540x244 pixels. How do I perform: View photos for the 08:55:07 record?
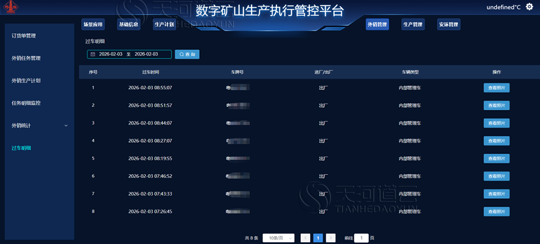496,88
